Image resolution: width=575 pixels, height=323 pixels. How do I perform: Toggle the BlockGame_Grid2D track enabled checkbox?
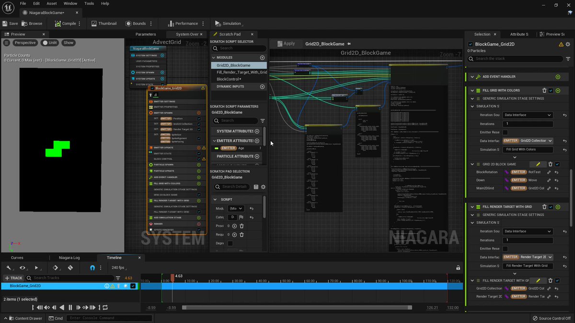133,286
